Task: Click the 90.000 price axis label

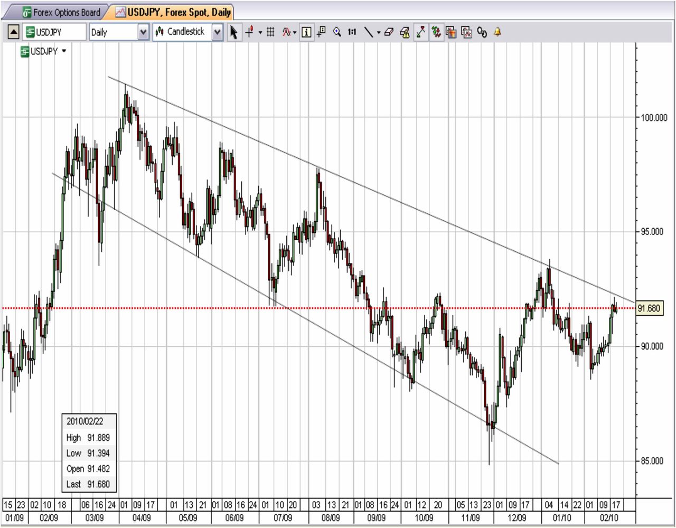Action: point(652,346)
